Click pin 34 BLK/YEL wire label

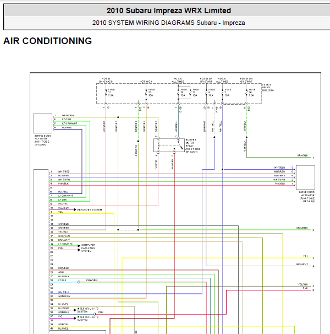point(63,304)
